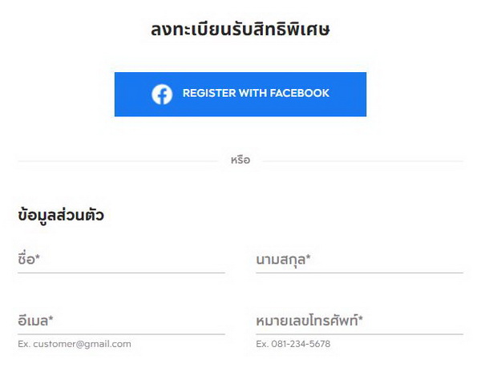This screenshot has width=481, height=380.
Task: Click the Ex. customer@gmail.com hint text
Action: pyautogui.click(x=75, y=344)
